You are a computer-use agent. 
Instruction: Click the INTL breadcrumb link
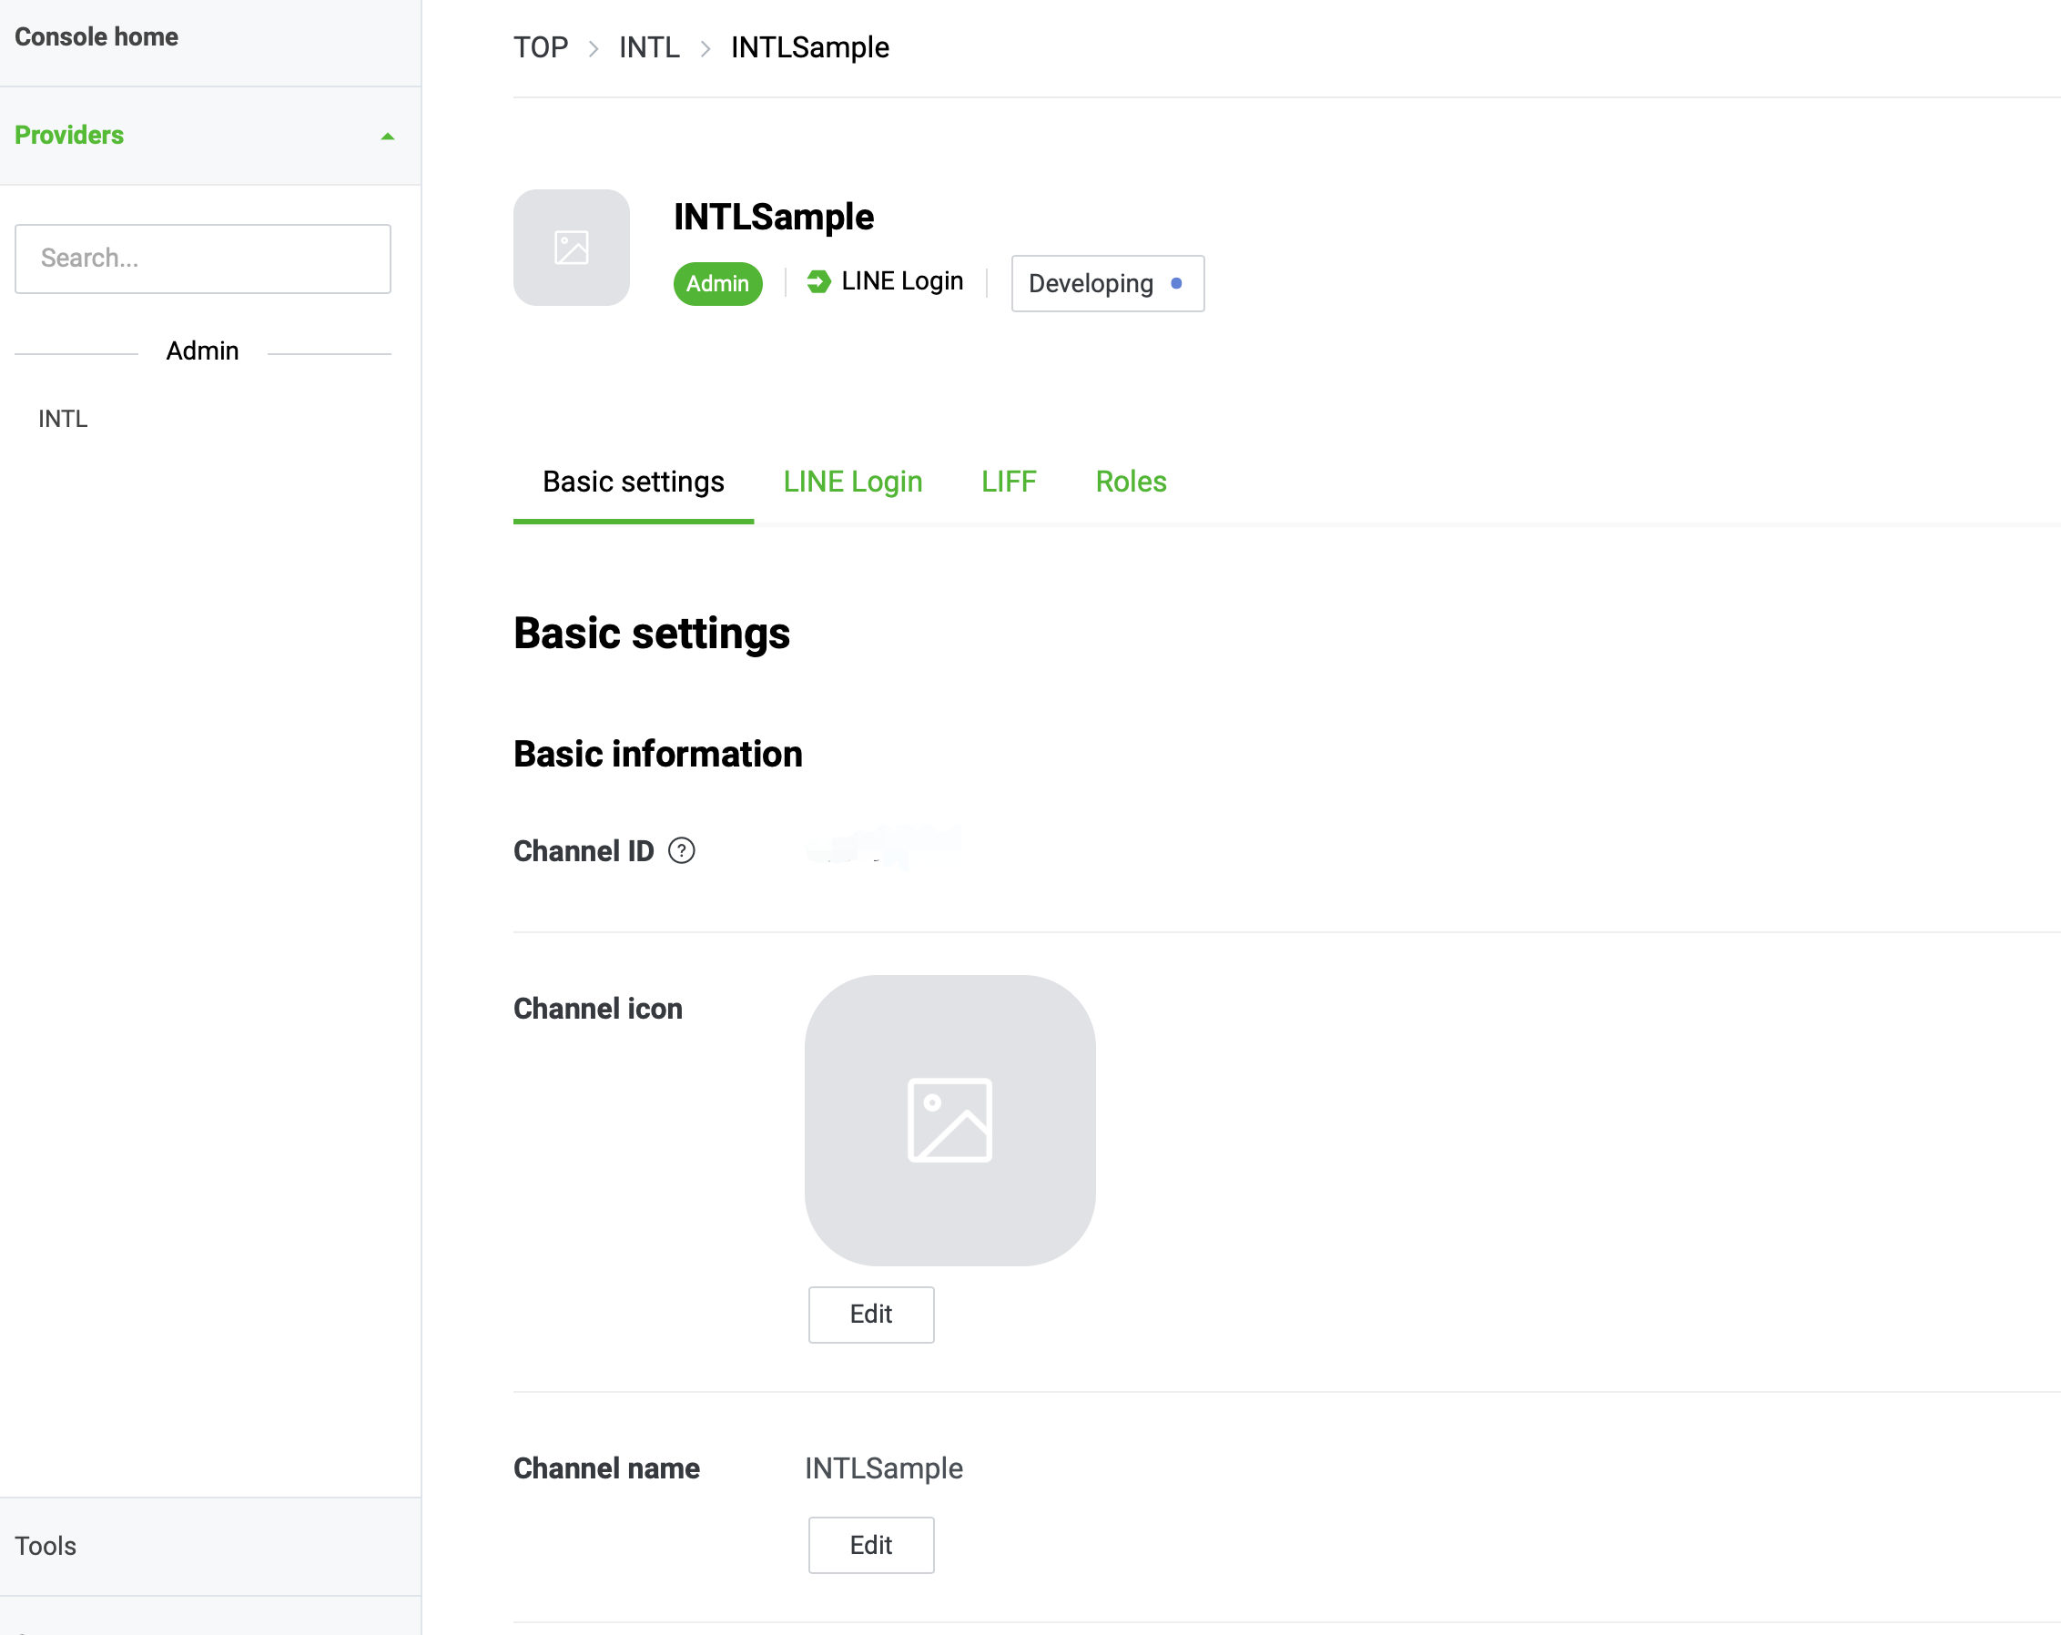[x=649, y=46]
